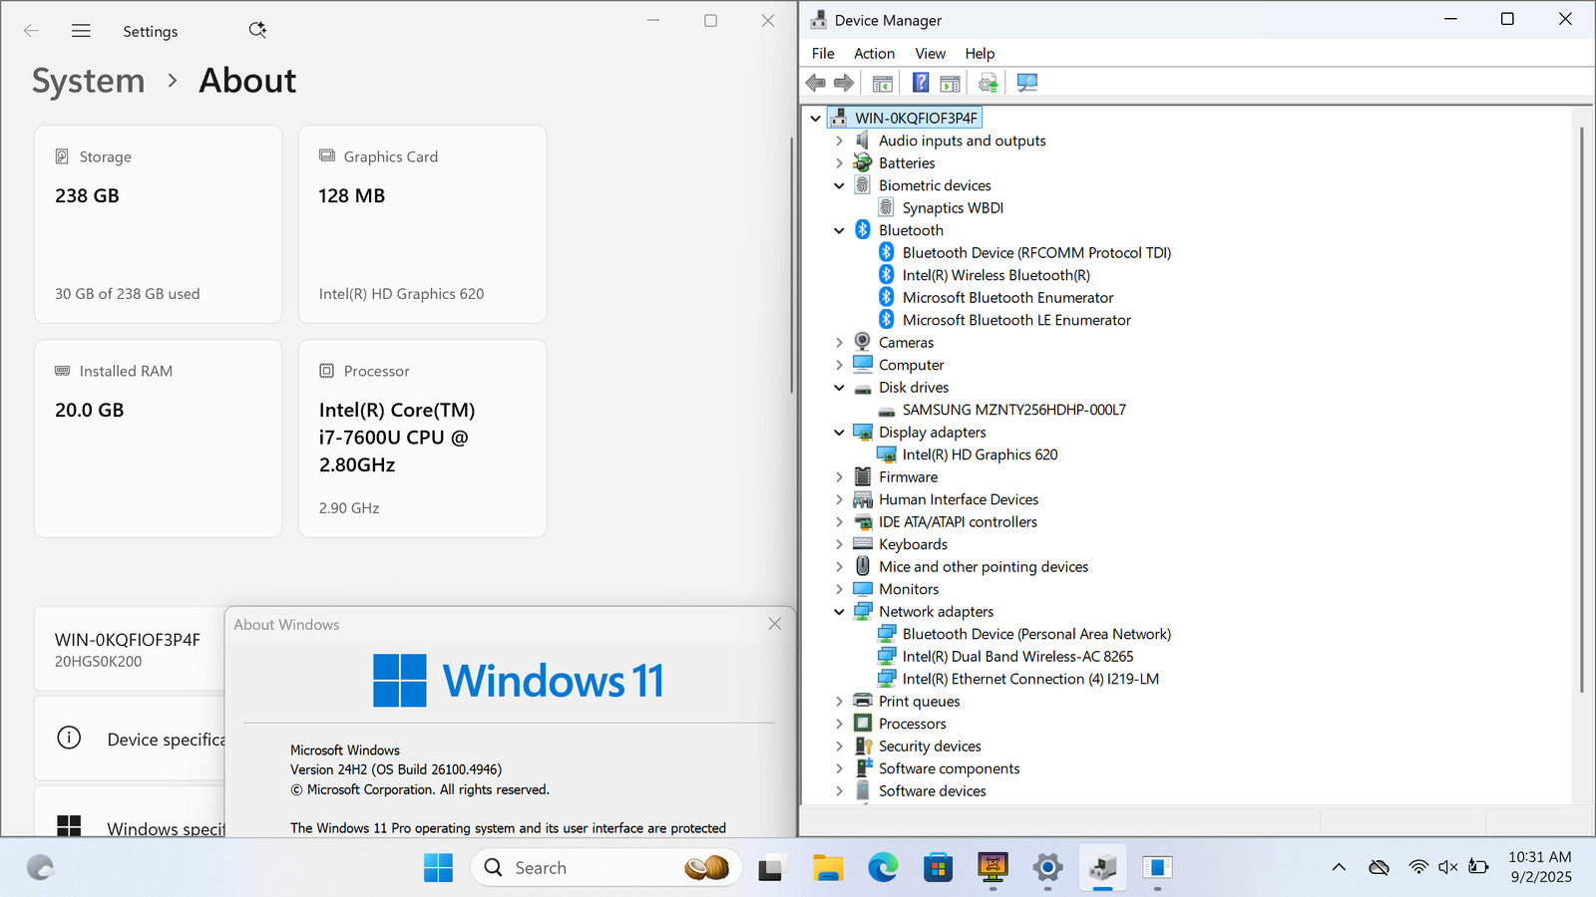This screenshot has width=1596, height=897.
Task: Open clock and date in taskbar
Action: [x=1539, y=867]
